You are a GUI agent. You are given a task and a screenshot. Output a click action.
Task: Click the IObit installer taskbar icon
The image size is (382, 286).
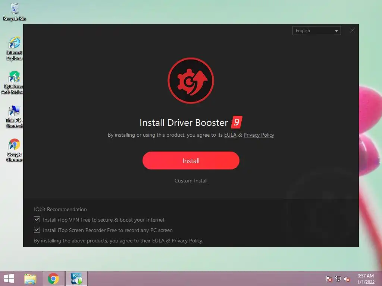tap(76, 279)
